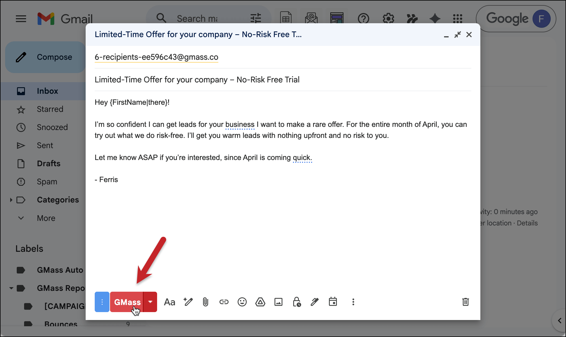The image size is (566, 337).
Task: Go to the Starred folder
Action: pyautogui.click(x=50, y=109)
